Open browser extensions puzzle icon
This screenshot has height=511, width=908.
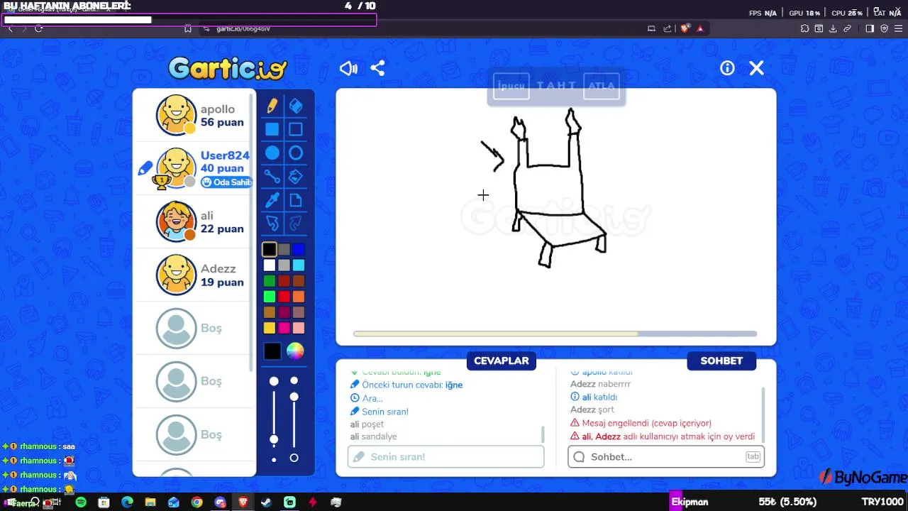tap(804, 28)
